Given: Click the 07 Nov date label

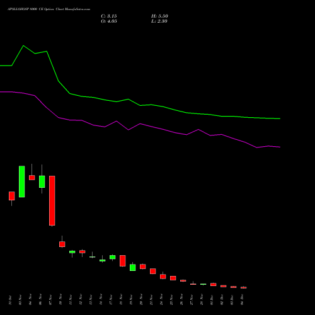Looking at the screenshot, I should (50, 300).
